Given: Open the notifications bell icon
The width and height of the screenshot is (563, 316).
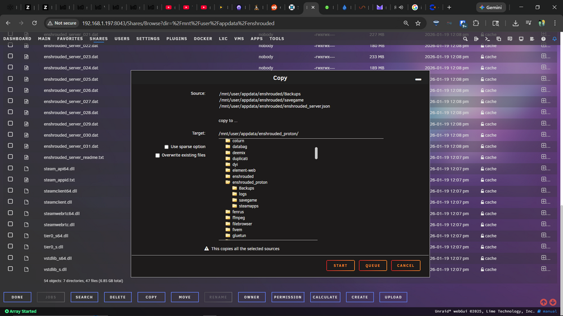Looking at the screenshot, I should (555, 39).
